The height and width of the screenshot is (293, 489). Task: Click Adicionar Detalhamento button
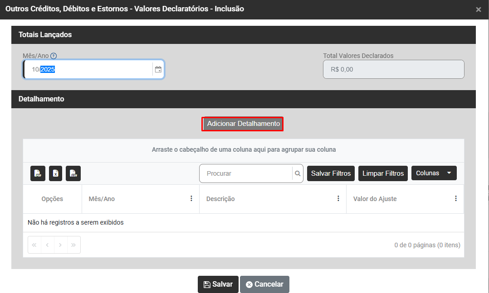coord(243,124)
